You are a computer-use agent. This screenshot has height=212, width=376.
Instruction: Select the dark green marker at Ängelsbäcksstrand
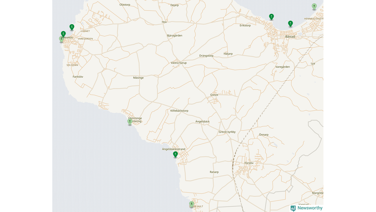coord(175,155)
